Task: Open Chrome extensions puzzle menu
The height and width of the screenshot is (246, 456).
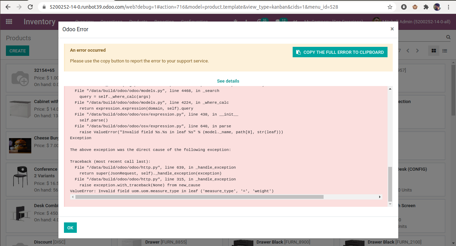Action: coord(426,7)
